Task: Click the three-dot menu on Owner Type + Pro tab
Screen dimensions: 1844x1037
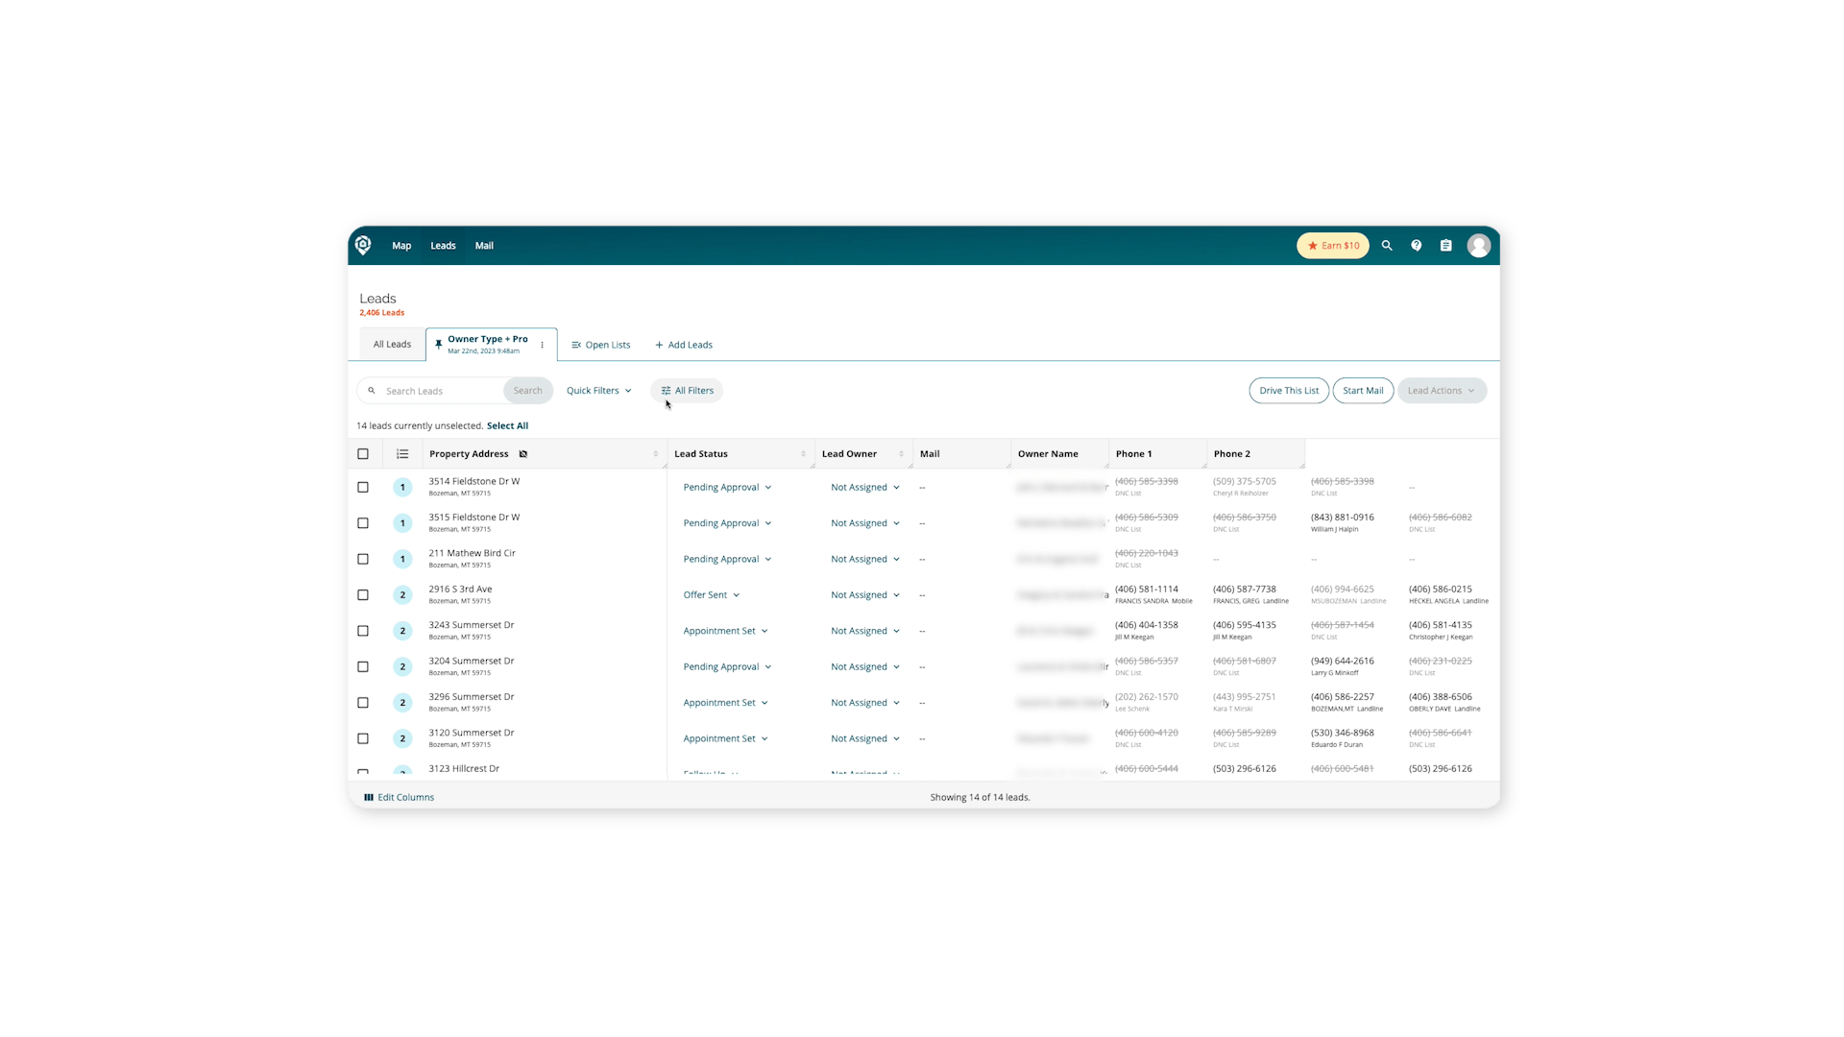Action: (x=543, y=345)
